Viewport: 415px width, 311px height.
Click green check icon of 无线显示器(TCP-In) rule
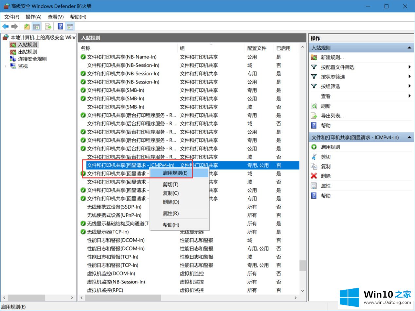pos(83,232)
